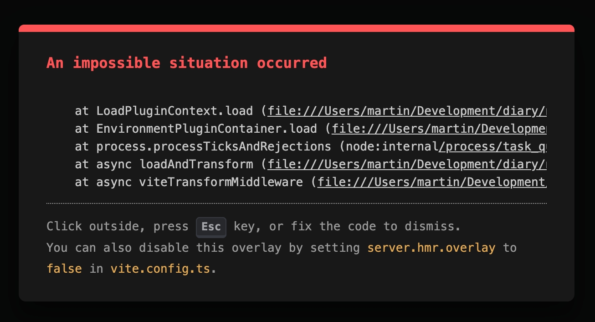The width and height of the screenshot is (595, 322).
Task: Click the orange "false" value text
Action: pyautogui.click(x=64, y=269)
